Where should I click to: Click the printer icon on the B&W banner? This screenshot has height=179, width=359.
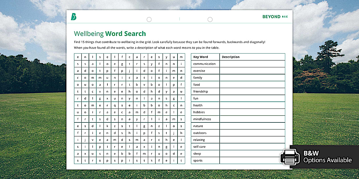click(290, 157)
